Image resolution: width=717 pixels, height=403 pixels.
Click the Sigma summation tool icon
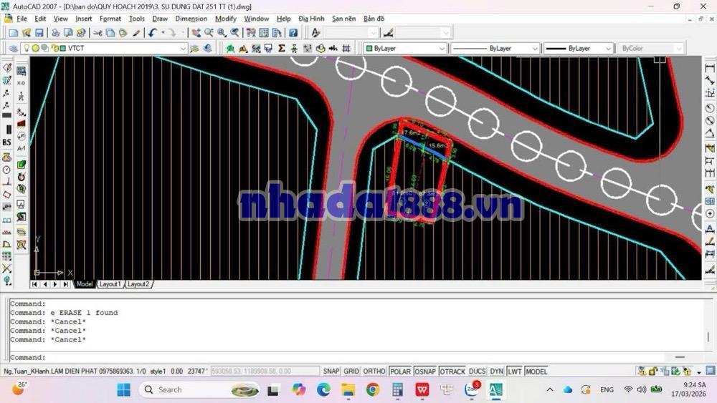pyautogui.click(x=281, y=49)
